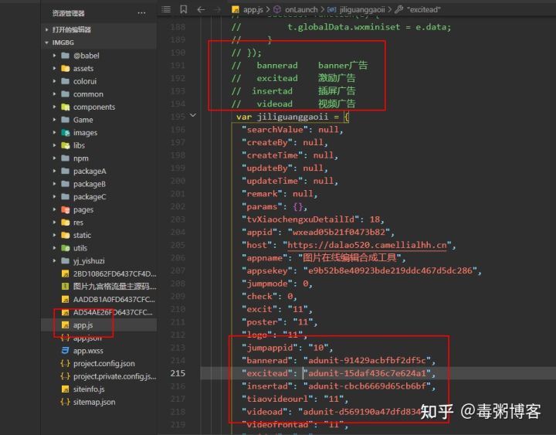The height and width of the screenshot is (435, 556).
Task: Open sitemap.json file
Action: coord(94,402)
